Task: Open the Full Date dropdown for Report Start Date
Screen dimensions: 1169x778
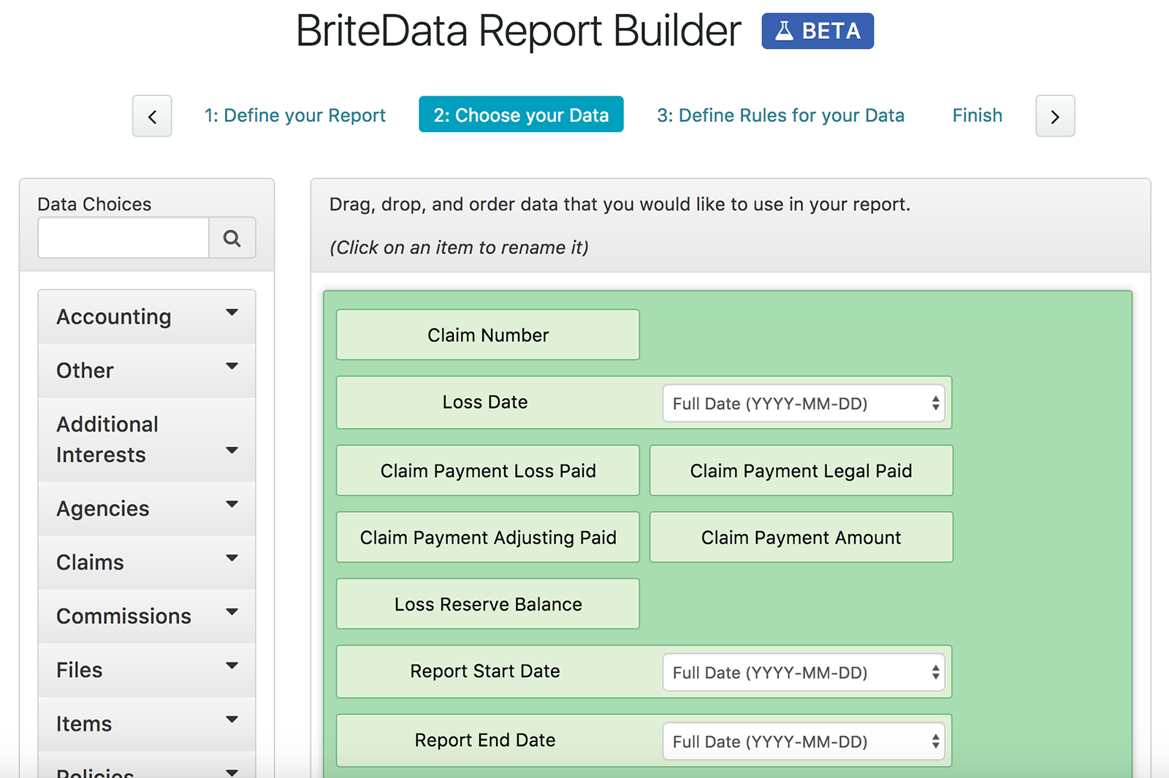Action: (x=804, y=672)
